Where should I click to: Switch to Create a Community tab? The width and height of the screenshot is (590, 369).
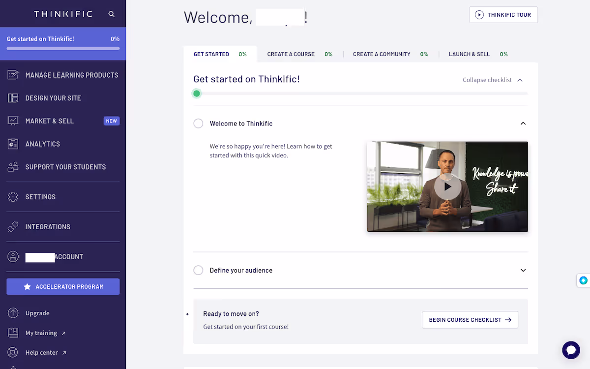(390, 54)
